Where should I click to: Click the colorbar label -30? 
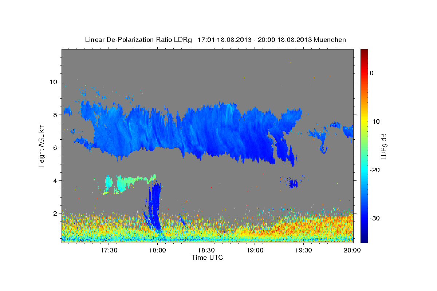click(375, 218)
